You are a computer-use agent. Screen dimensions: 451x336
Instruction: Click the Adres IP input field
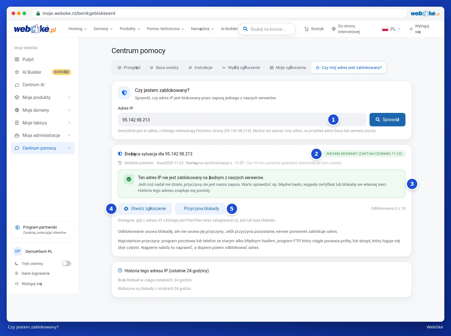pyautogui.click(x=242, y=120)
